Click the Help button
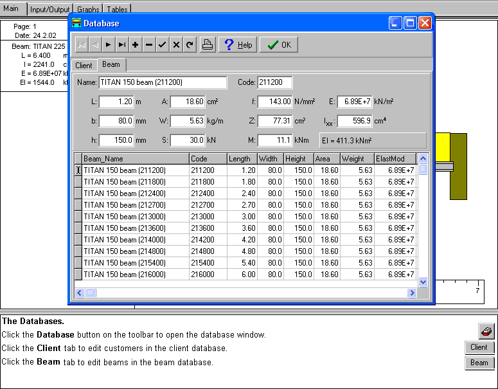Screen dimensions: 498x389 click(x=238, y=45)
